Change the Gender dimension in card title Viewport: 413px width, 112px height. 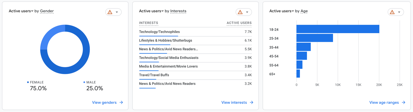[47, 11]
